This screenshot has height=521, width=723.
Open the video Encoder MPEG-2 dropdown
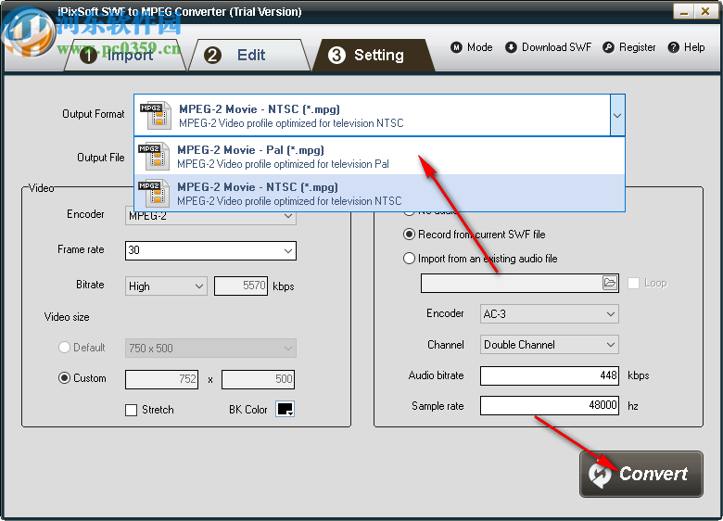click(x=210, y=216)
